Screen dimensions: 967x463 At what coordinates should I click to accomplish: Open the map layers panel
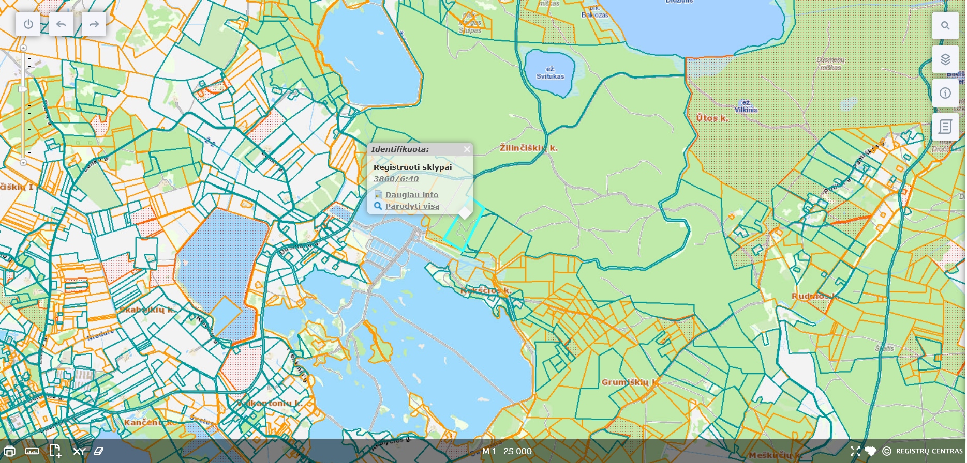pyautogui.click(x=945, y=59)
